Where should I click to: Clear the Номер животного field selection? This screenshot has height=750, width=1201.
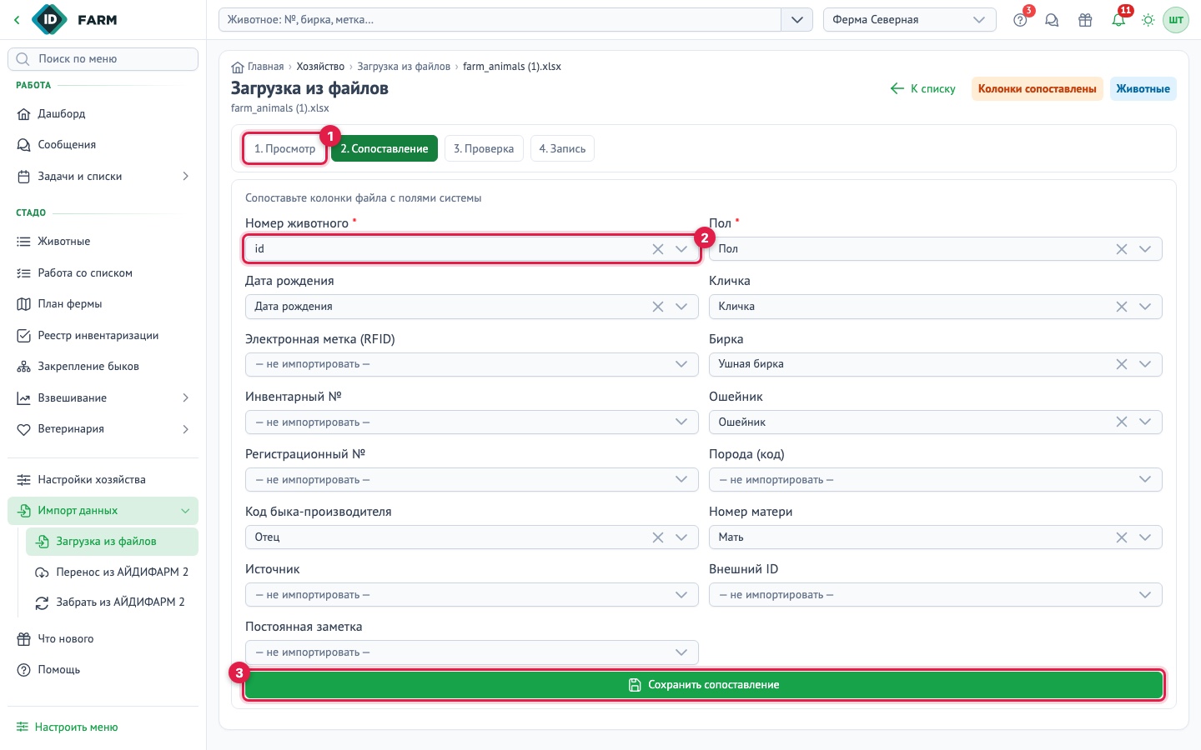(x=658, y=249)
